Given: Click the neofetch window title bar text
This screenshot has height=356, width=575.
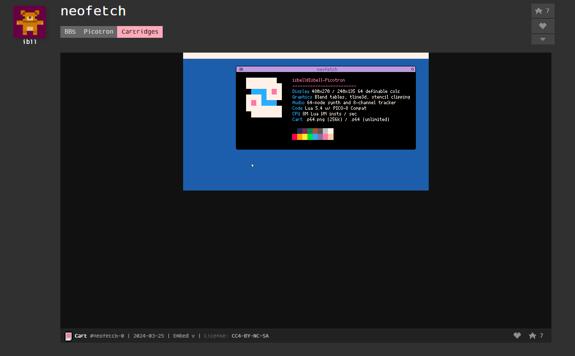Looking at the screenshot, I should (x=327, y=69).
